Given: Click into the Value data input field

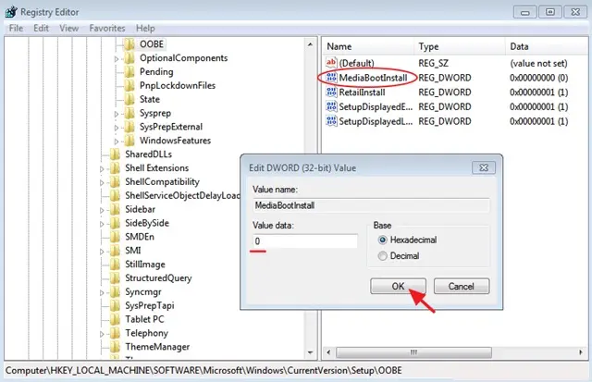Looking at the screenshot, I should coord(305,240).
